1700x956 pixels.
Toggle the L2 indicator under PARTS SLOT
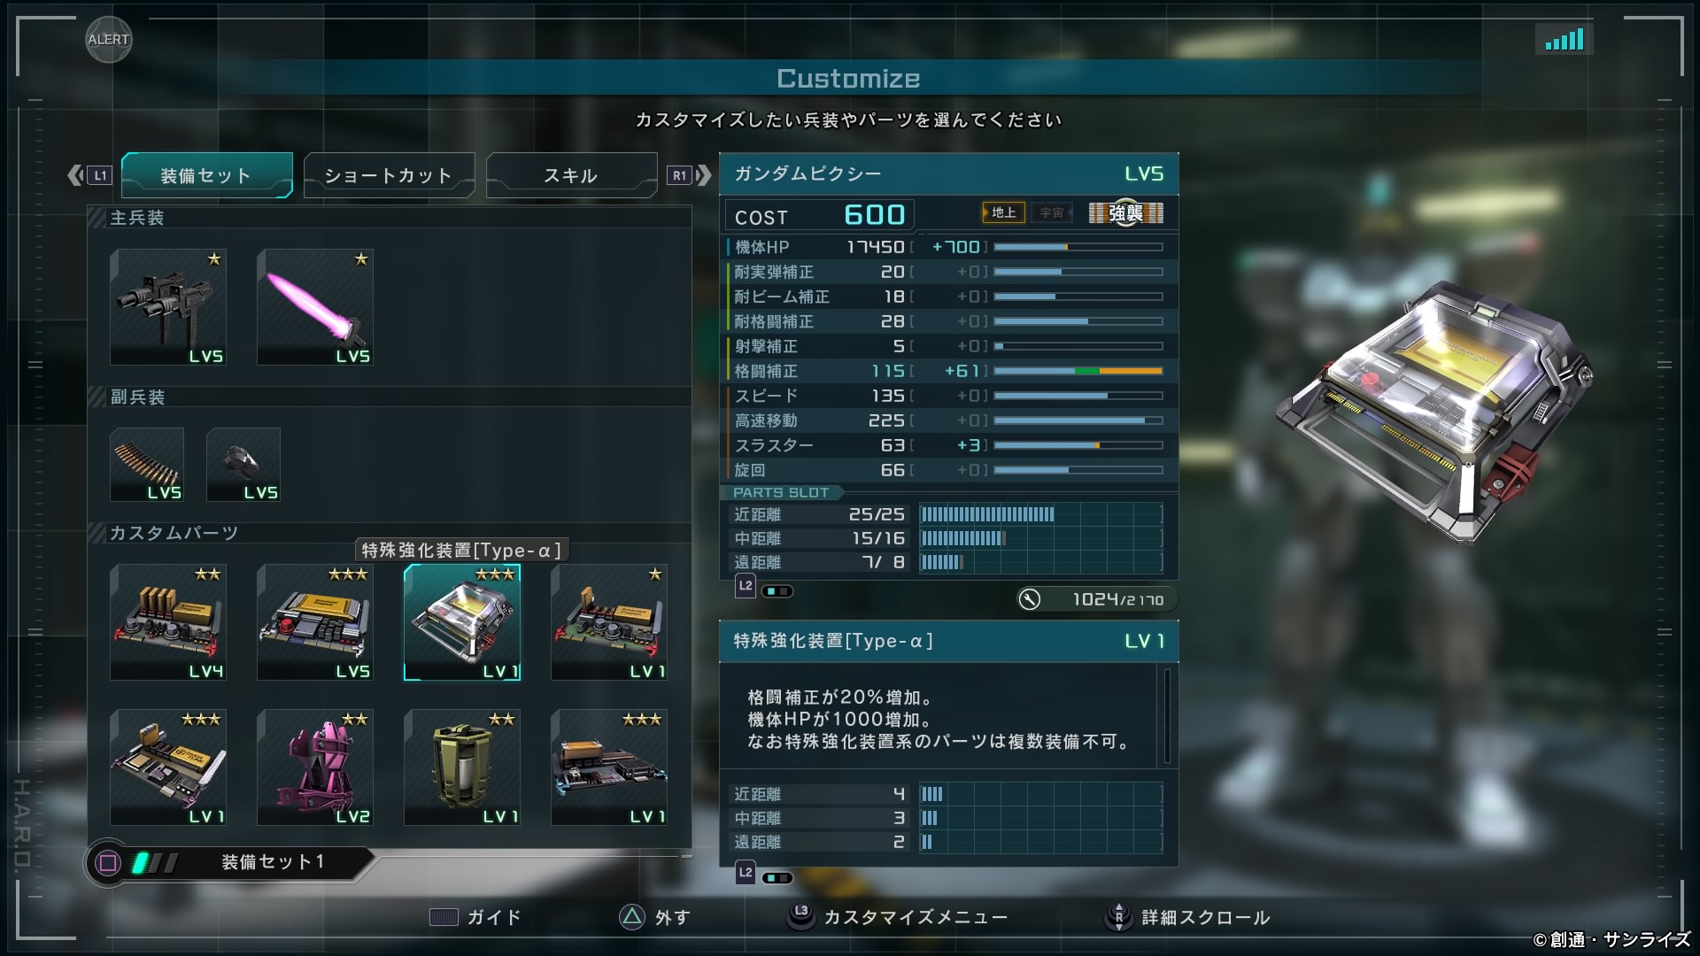tap(764, 588)
